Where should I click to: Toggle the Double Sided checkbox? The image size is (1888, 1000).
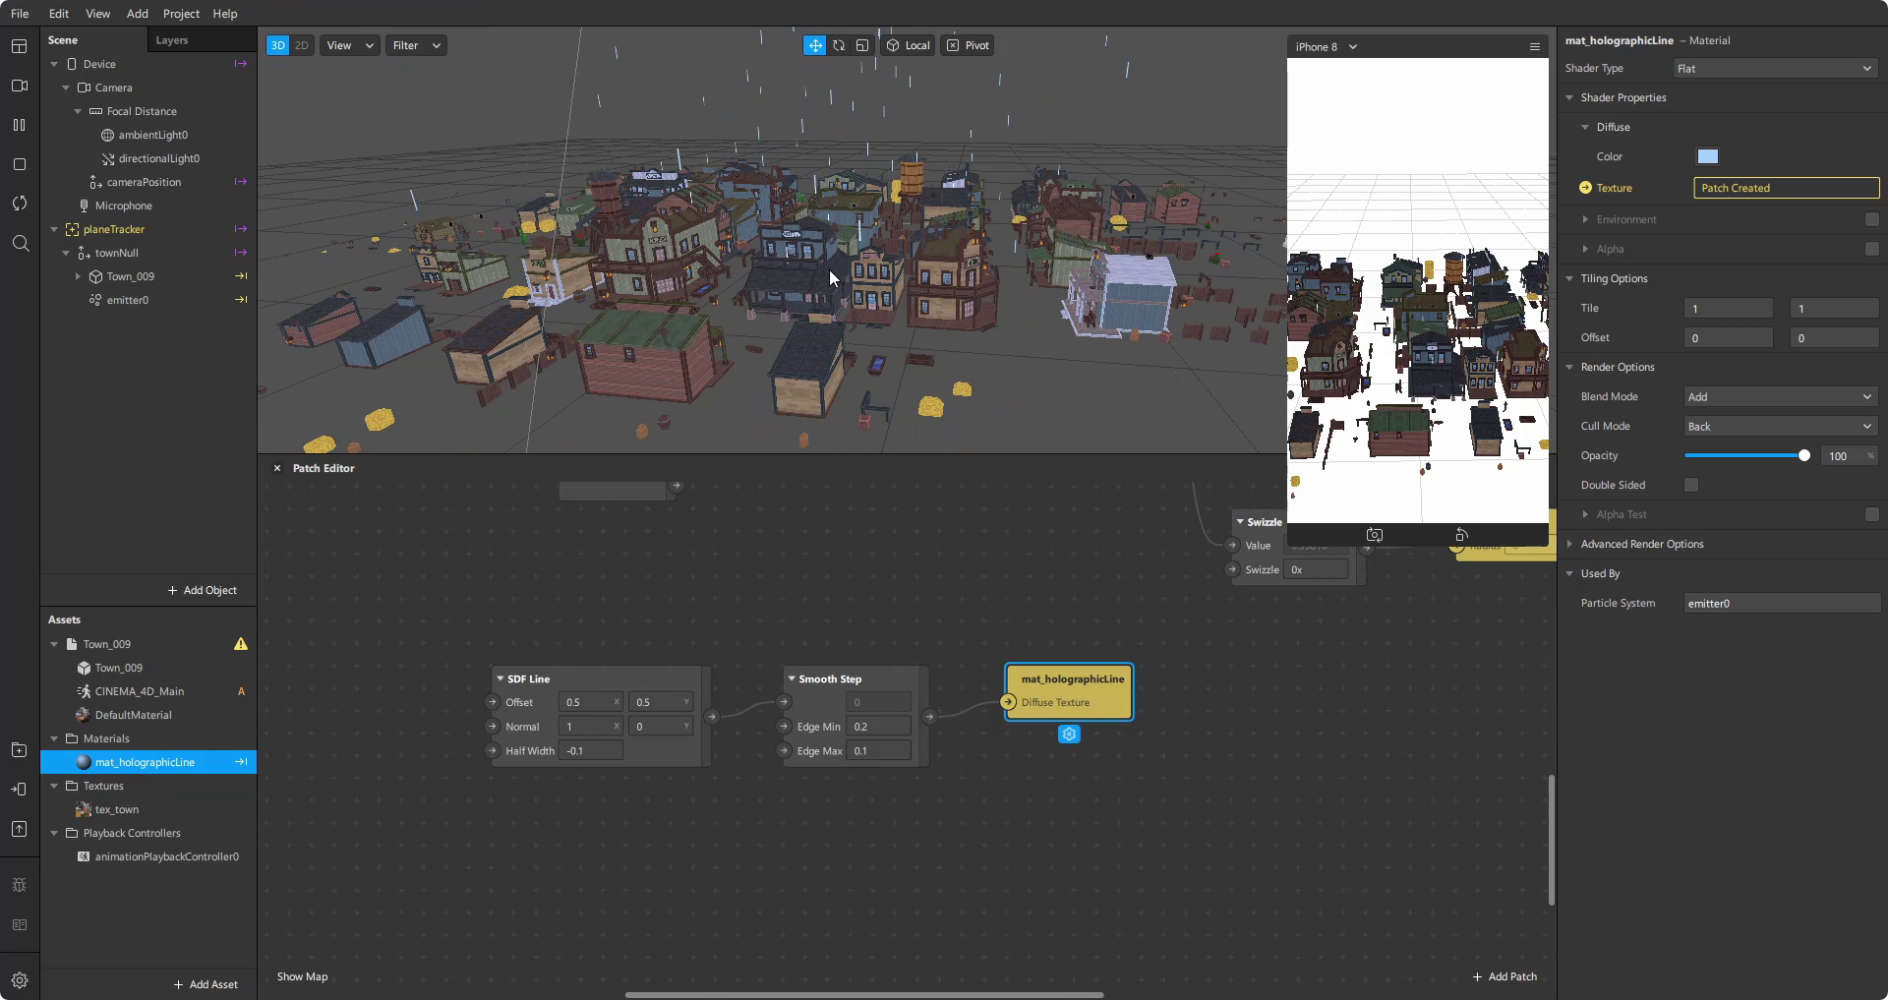[x=1691, y=485]
